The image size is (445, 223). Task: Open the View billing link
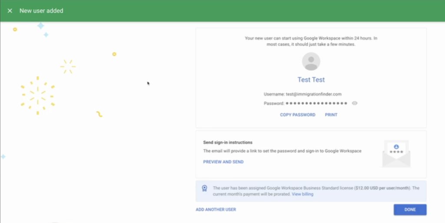(302, 194)
